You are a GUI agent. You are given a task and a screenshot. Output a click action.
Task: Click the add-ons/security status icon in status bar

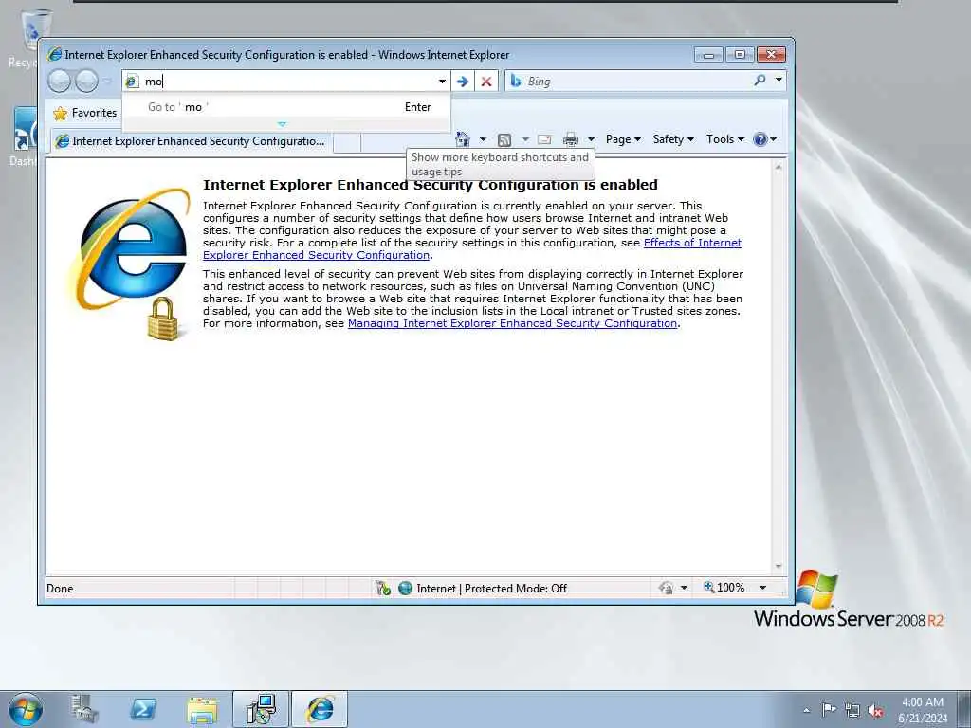pos(383,588)
